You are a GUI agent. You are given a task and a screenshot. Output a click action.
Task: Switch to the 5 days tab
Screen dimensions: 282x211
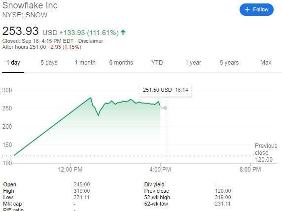[49, 63]
